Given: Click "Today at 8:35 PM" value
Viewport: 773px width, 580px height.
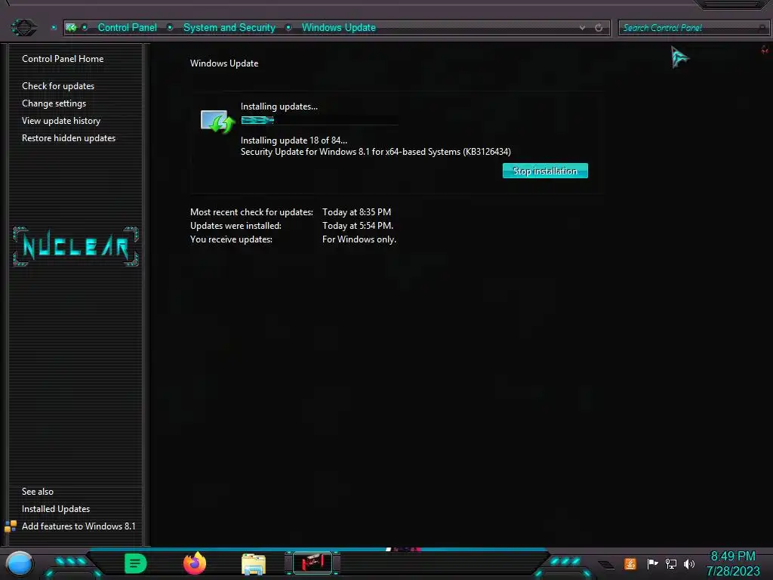Looking at the screenshot, I should (x=356, y=212).
